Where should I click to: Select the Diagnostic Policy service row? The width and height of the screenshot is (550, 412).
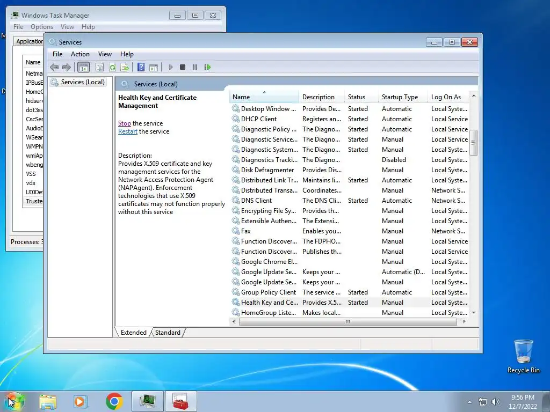pos(350,129)
